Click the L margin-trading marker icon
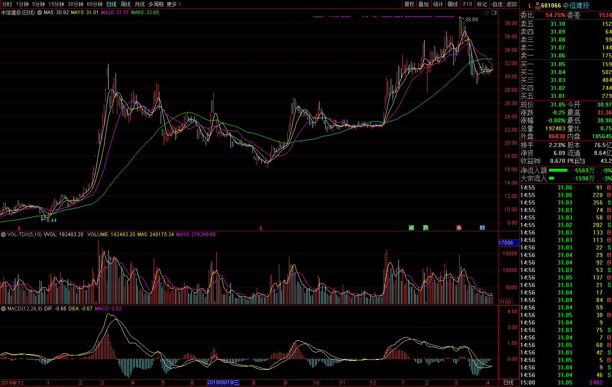Viewport: 612px width, 387px height. pyautogui.click(x=530, y=6)
